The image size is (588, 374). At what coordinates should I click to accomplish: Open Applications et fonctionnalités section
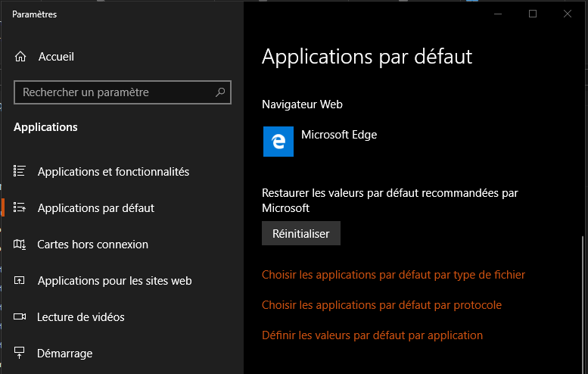coord(114,172)
